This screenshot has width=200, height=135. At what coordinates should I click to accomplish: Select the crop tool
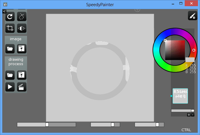(10, 28)
